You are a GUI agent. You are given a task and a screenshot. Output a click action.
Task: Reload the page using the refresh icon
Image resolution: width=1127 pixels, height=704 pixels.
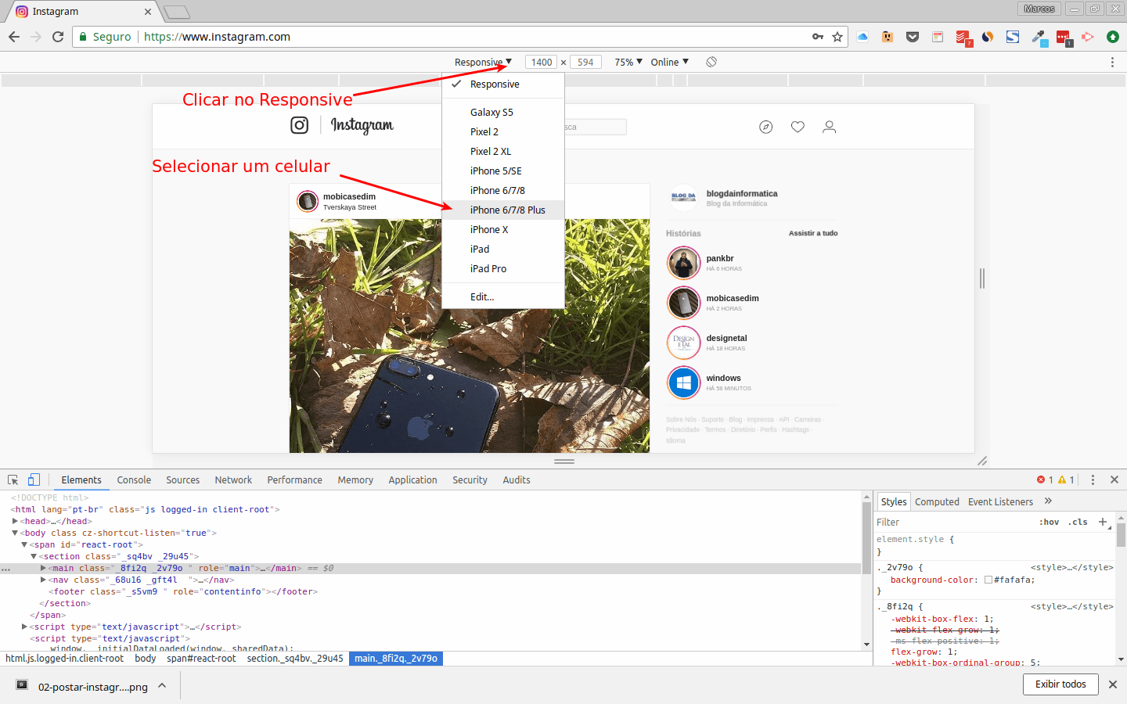[x=58, y=37]
